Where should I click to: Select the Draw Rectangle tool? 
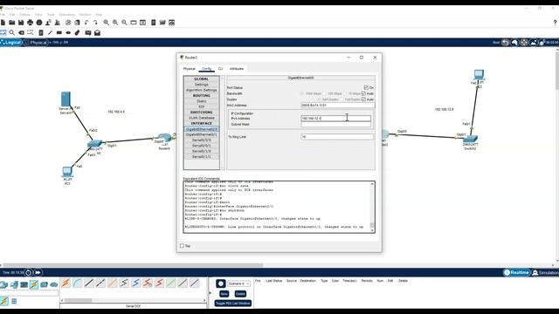tap(59, 33)
